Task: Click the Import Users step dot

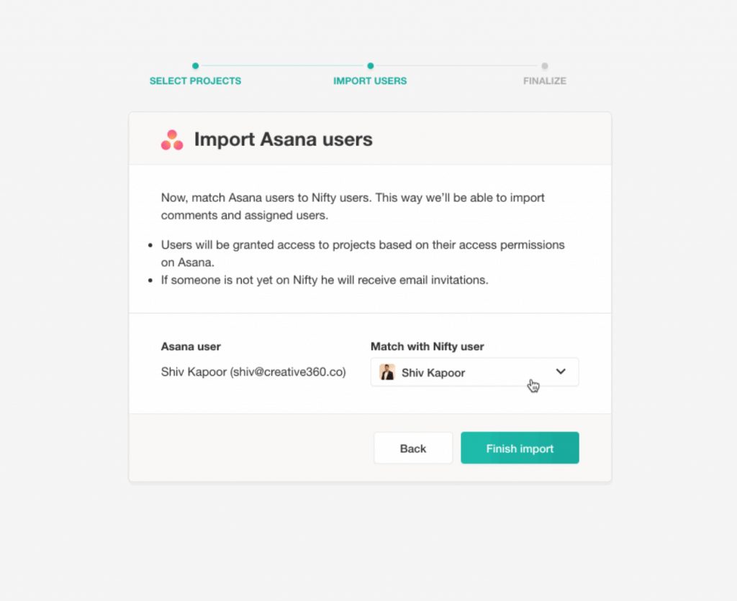Action: 371,65
